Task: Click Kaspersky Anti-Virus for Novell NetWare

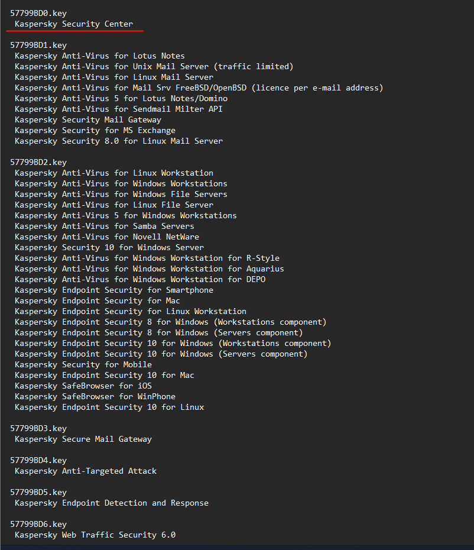Action: coord(107,237)
